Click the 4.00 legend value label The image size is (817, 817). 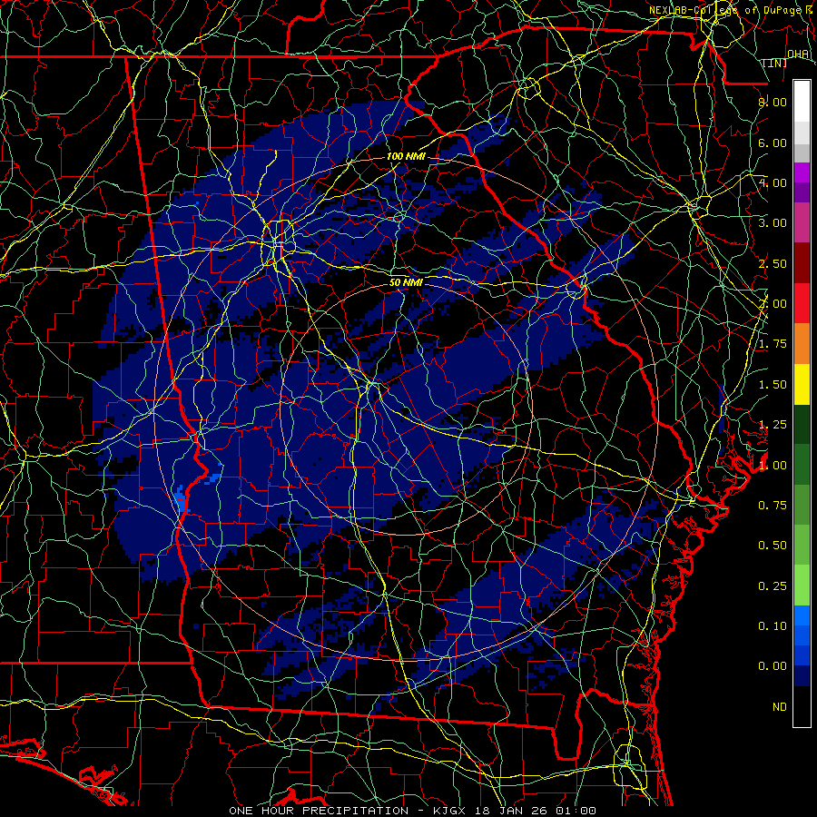pyautogui.click(x=773, y=182)
